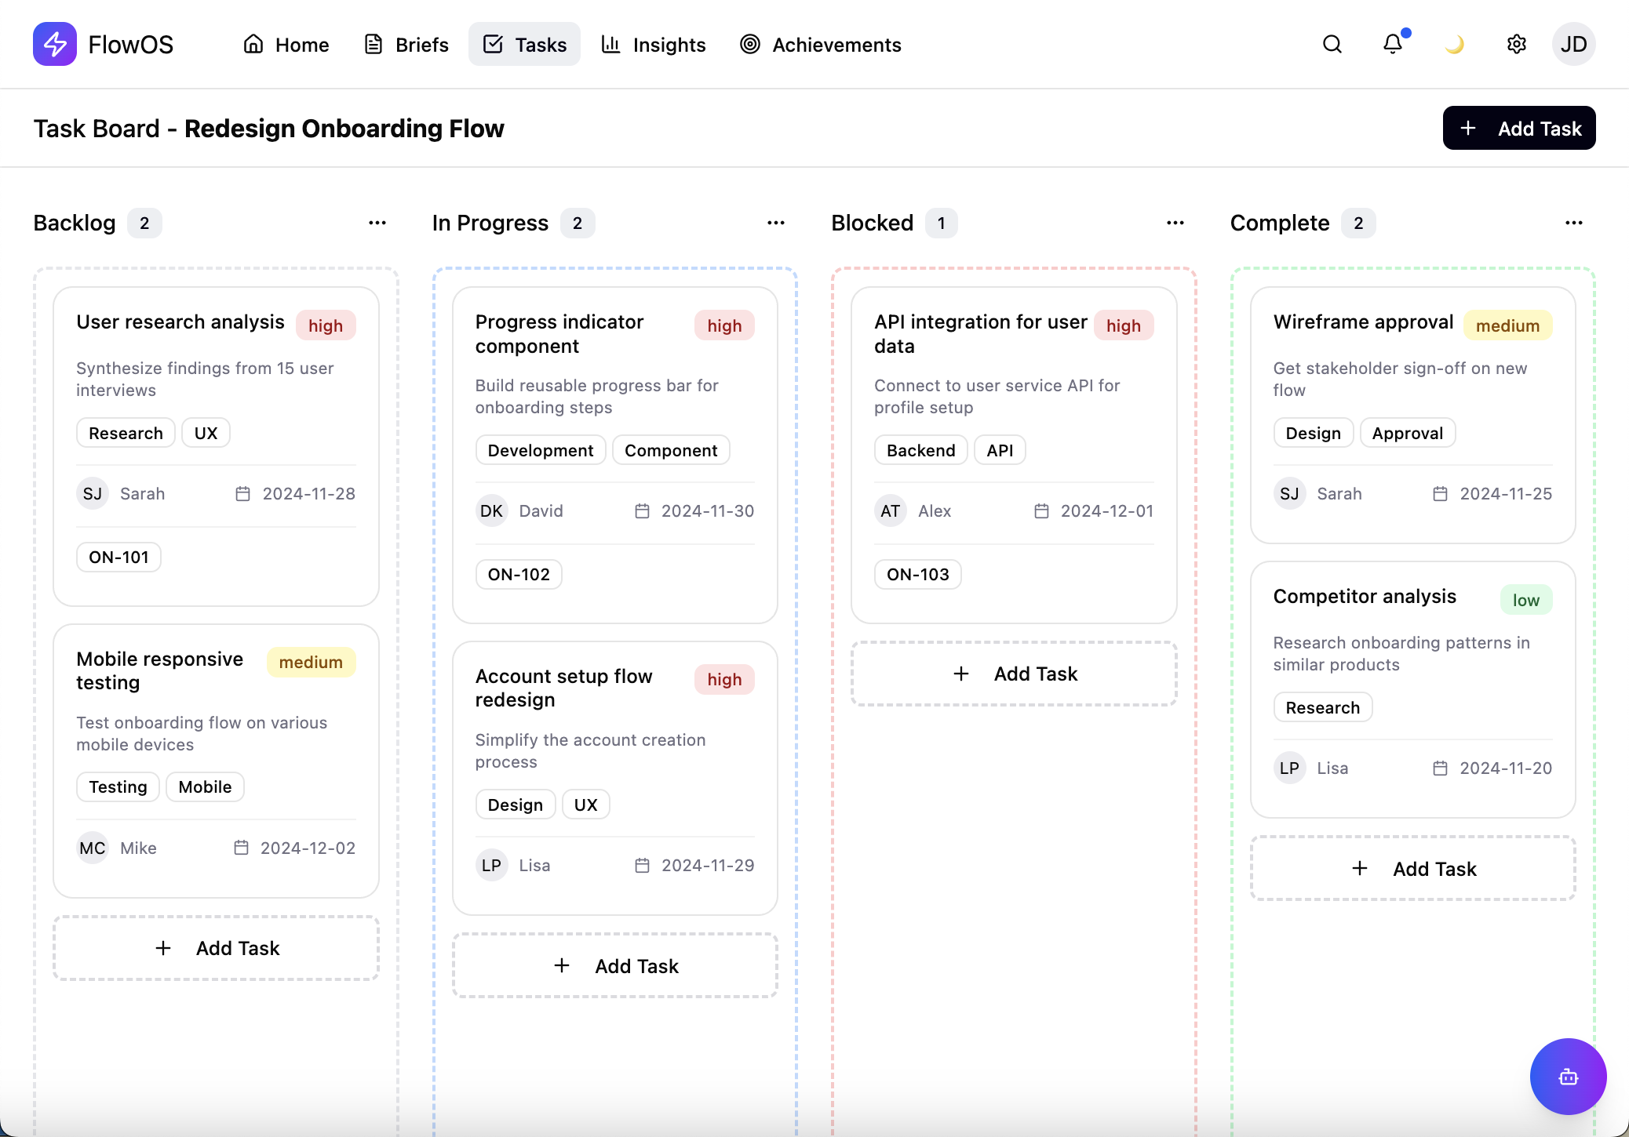Click the black Add Task button
The image size is (1629, 1137).
click(x=1518, y=128)
